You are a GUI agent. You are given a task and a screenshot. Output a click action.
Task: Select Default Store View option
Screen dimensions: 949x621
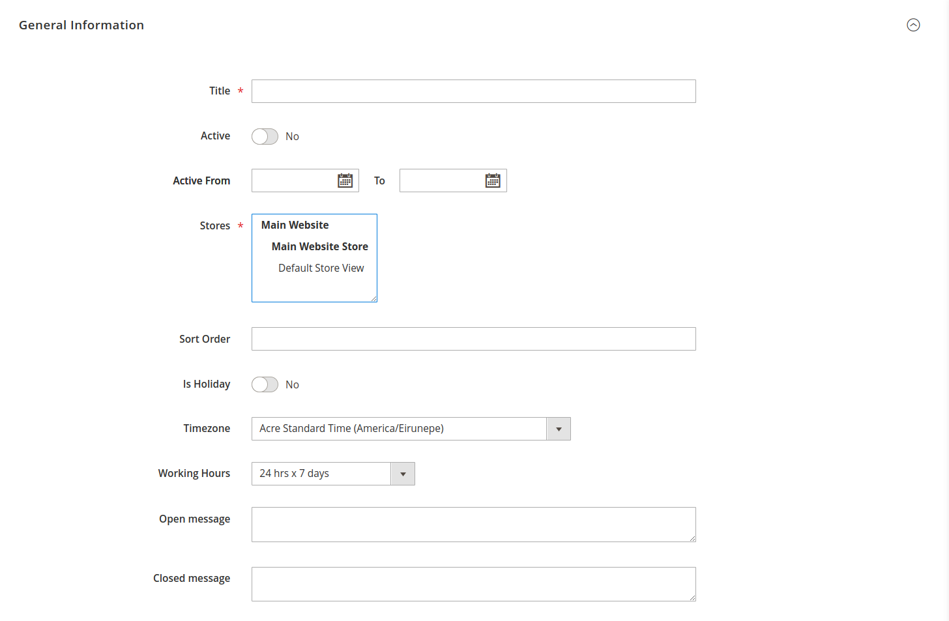pyautogui.click(x=321, y=268)
